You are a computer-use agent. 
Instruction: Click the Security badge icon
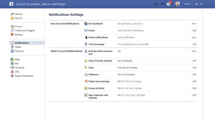click(x=12, y=18)
